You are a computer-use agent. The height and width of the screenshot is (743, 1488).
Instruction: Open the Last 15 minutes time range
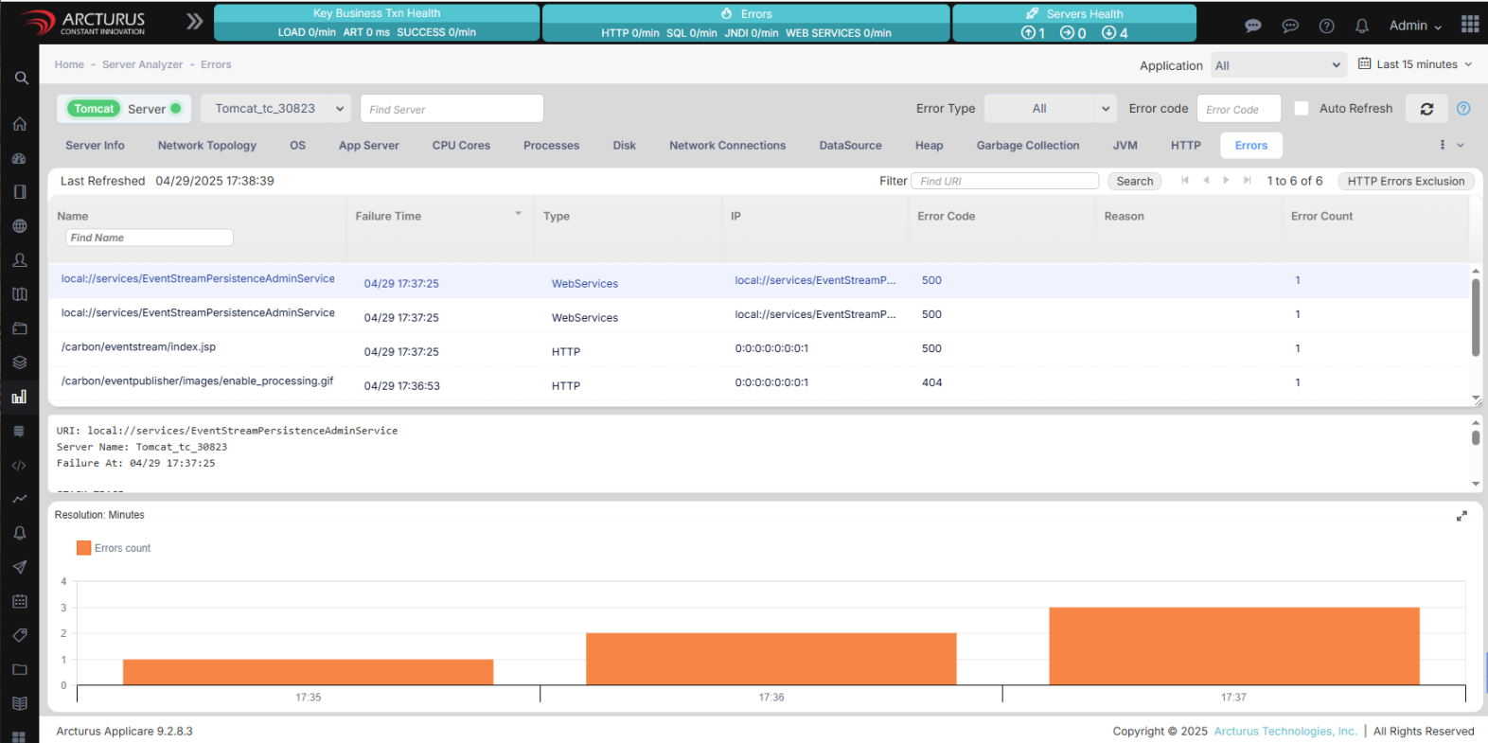point(1415,64)
